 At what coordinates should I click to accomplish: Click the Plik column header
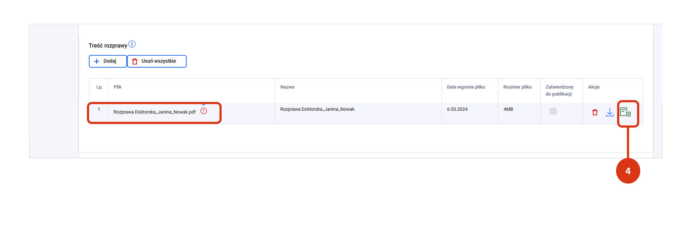point(118,87)
